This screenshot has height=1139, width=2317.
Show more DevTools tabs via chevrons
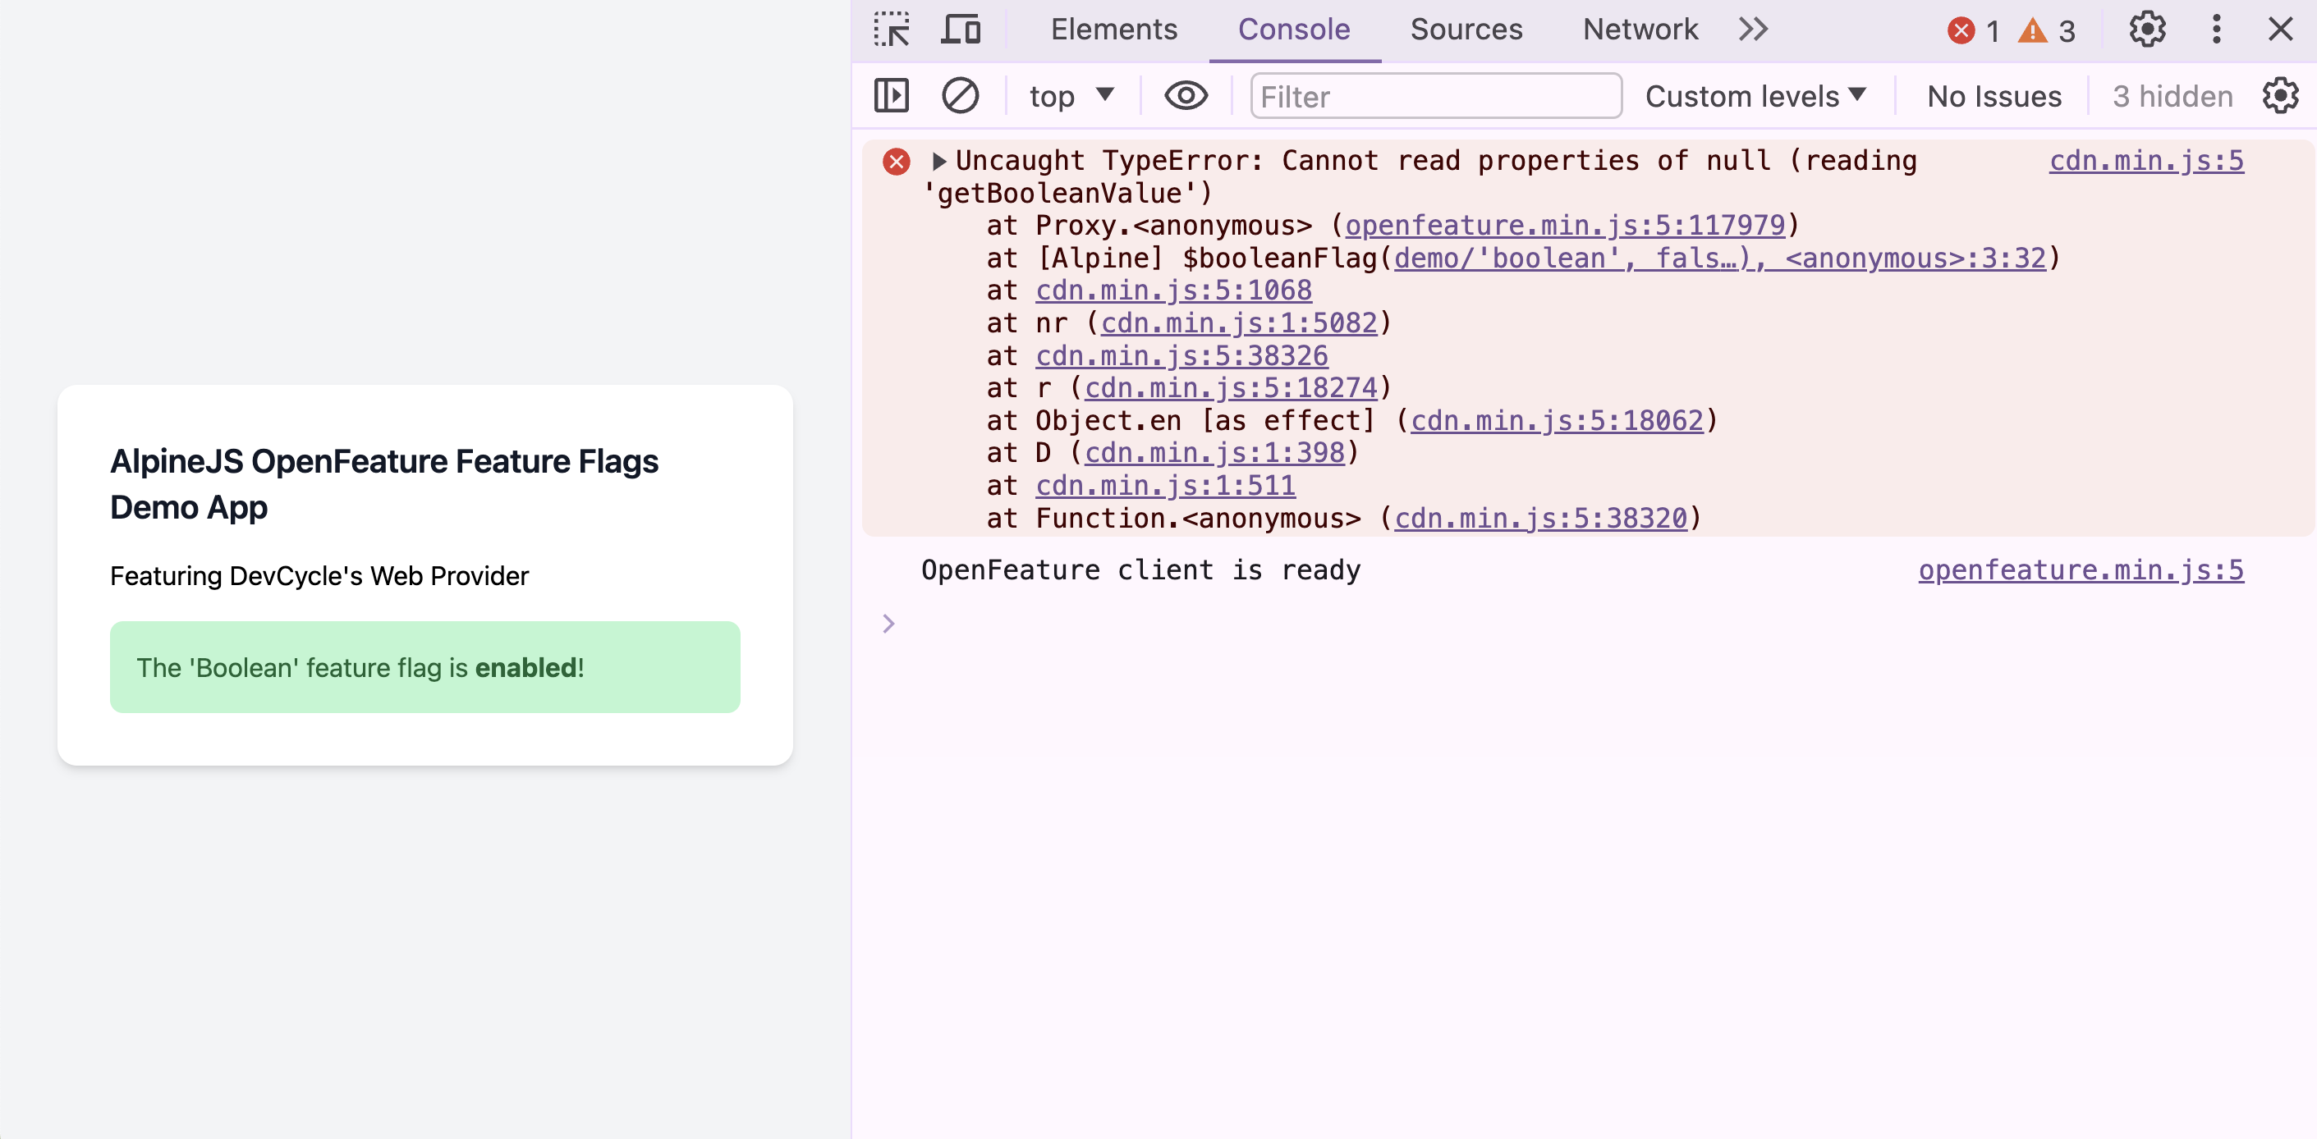(x=1752, y=30)
